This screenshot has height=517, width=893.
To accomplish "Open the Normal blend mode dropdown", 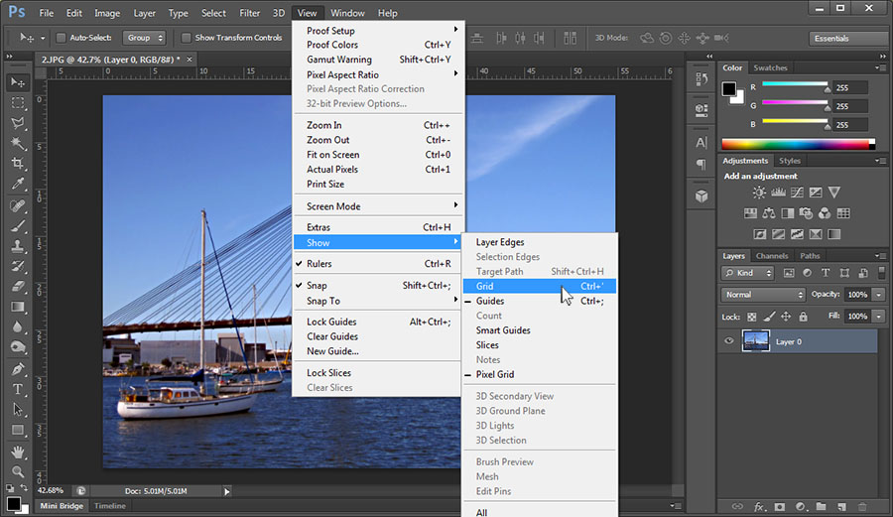I will [764, 295].
